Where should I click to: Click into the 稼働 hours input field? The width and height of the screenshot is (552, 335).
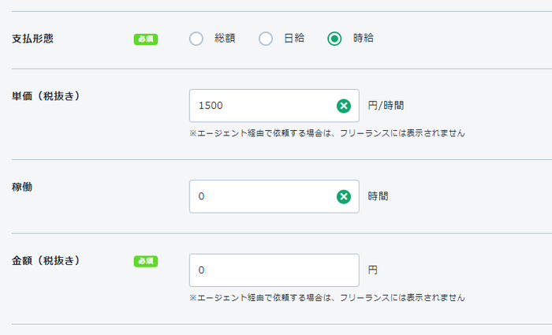[x=260, y=196]
